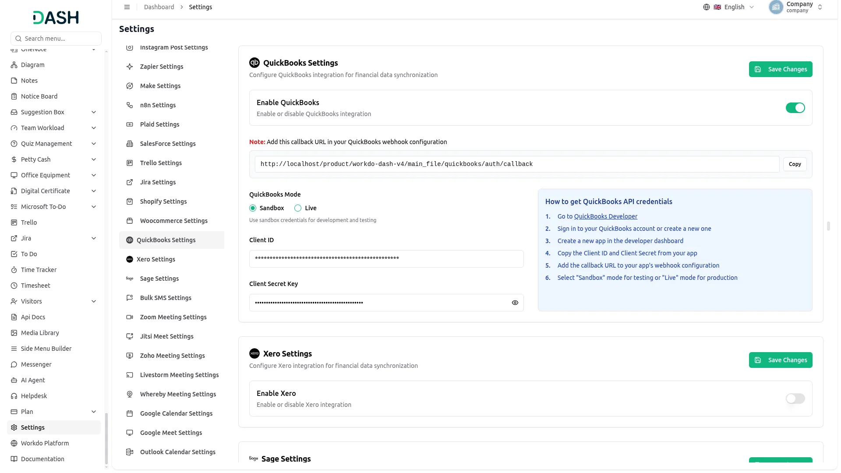
Task: Click the Shopify Settings bag icon
Action: pos(130,201)
